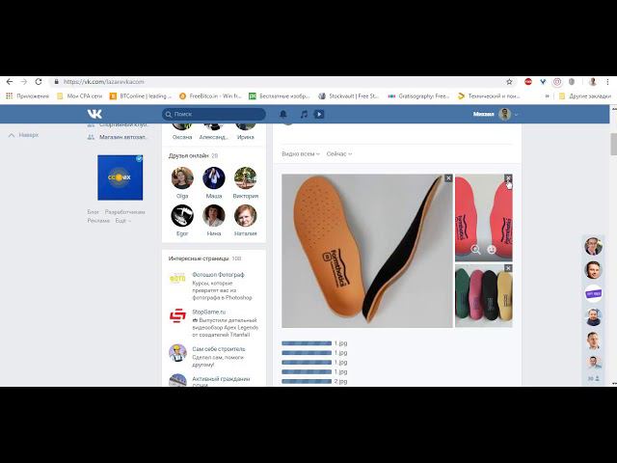Click magnifier icon on red insoles photo

click(475, 250)
